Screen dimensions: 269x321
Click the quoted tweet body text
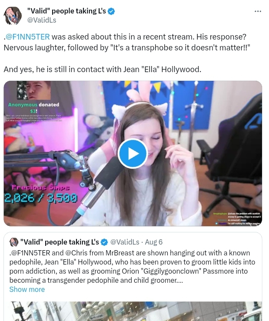pyautogui.click(x=132, y=267)
